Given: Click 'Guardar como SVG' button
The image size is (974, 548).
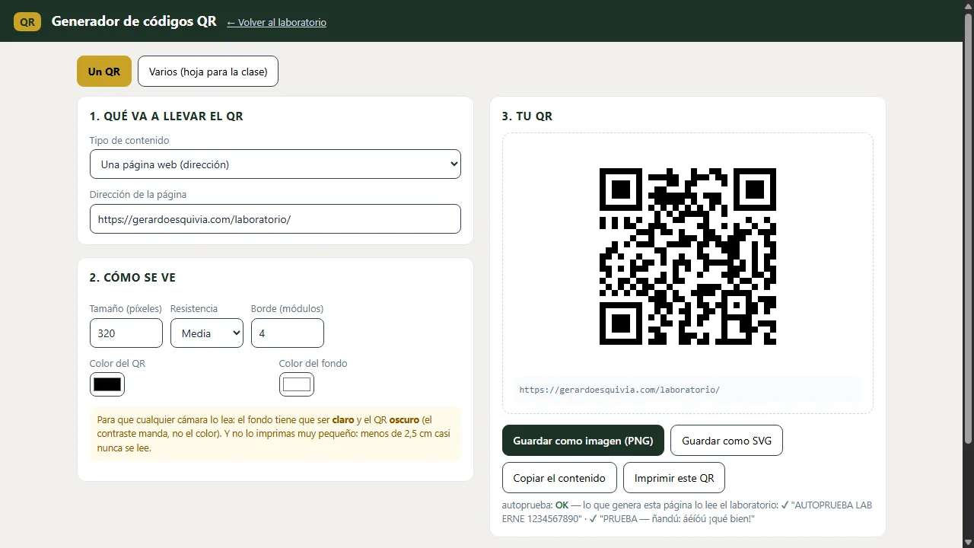Looking at the screenshot, I should [x=727, y=441].
